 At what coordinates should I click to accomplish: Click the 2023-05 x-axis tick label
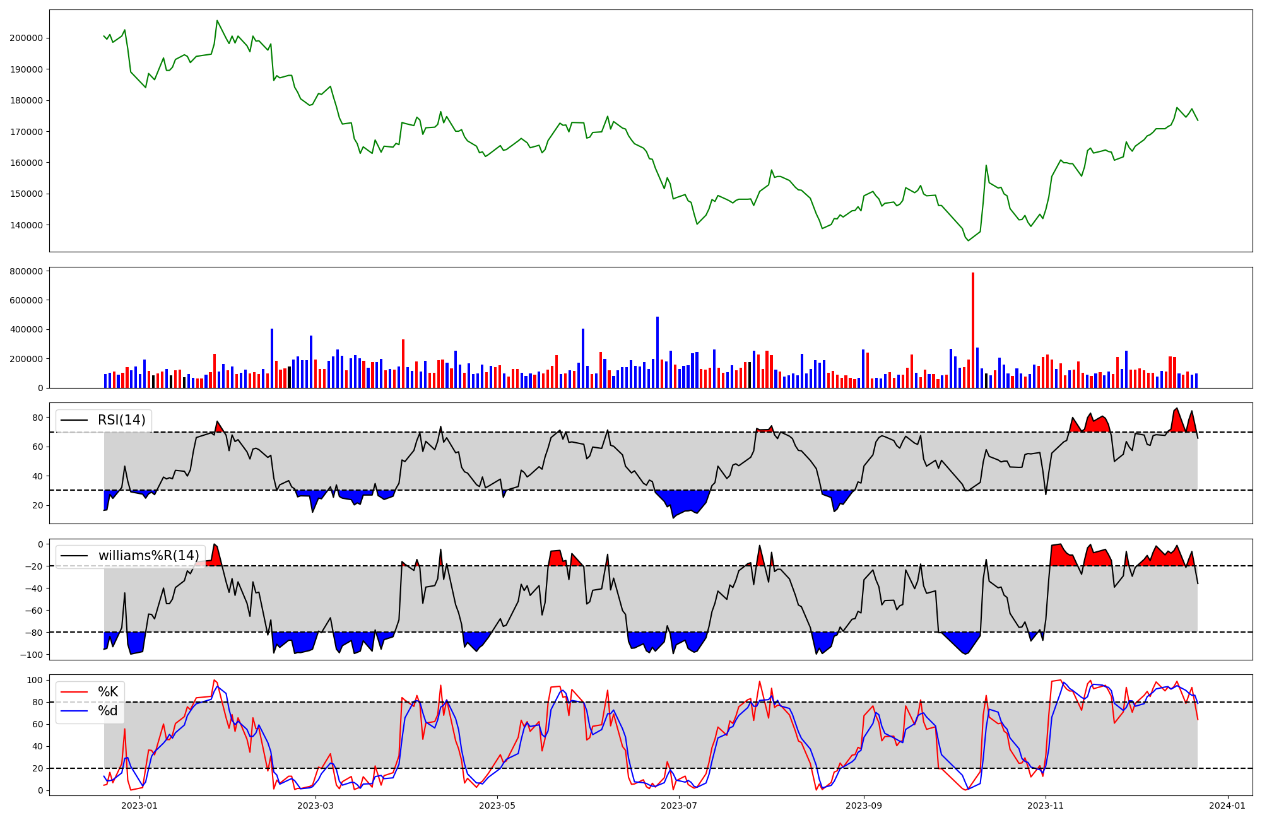click(497, 805)
